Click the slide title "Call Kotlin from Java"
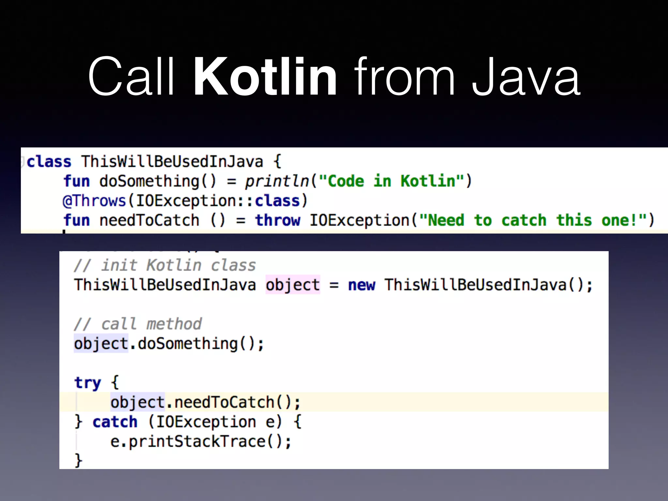The width and height of the screenshot is (668, 501). coord(334,77)
